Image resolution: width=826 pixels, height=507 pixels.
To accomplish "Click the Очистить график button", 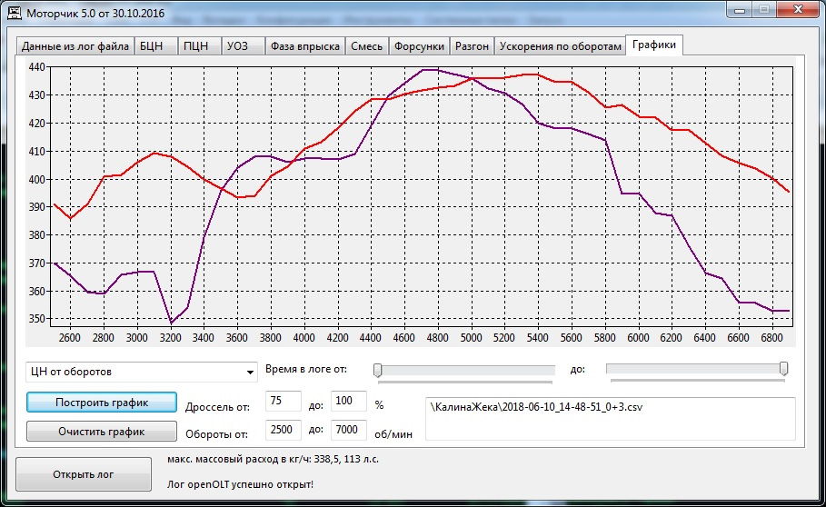I will 102,432.
